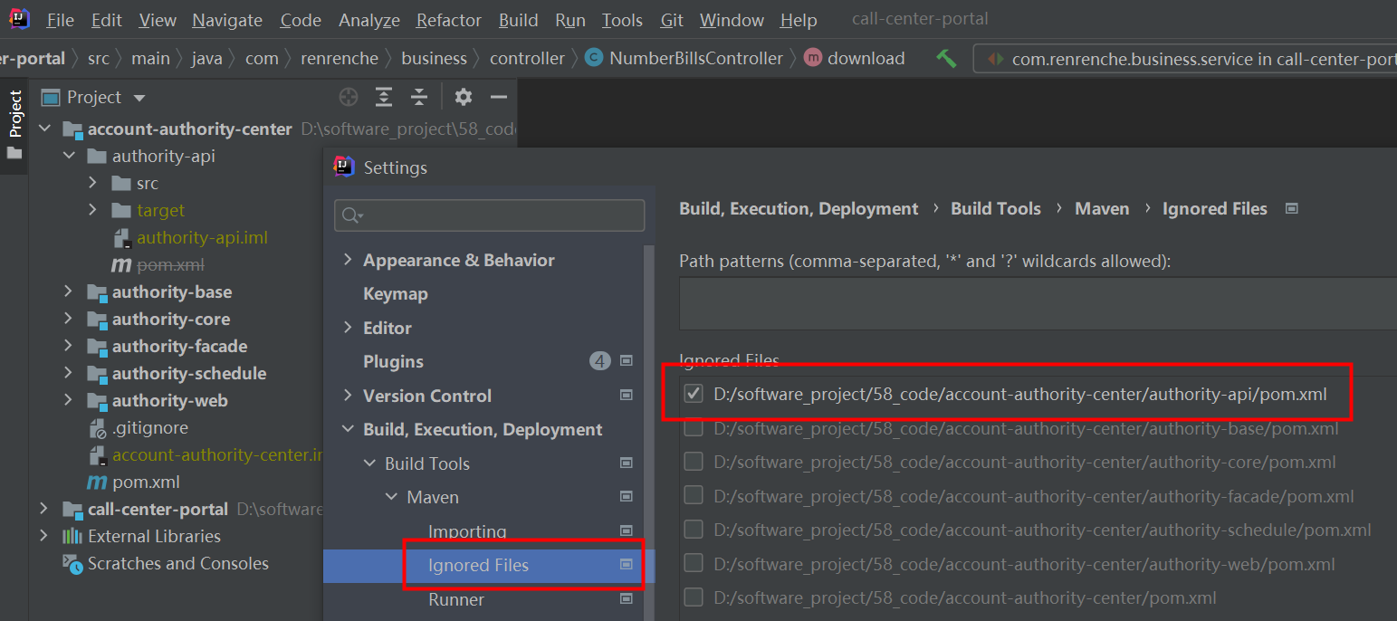Click the green hammer Build Project icon
1397x621 pixels.
tap(946, 59)
